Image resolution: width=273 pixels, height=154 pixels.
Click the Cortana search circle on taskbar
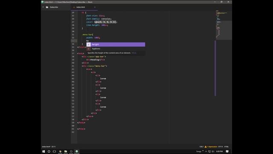point(49,151)
